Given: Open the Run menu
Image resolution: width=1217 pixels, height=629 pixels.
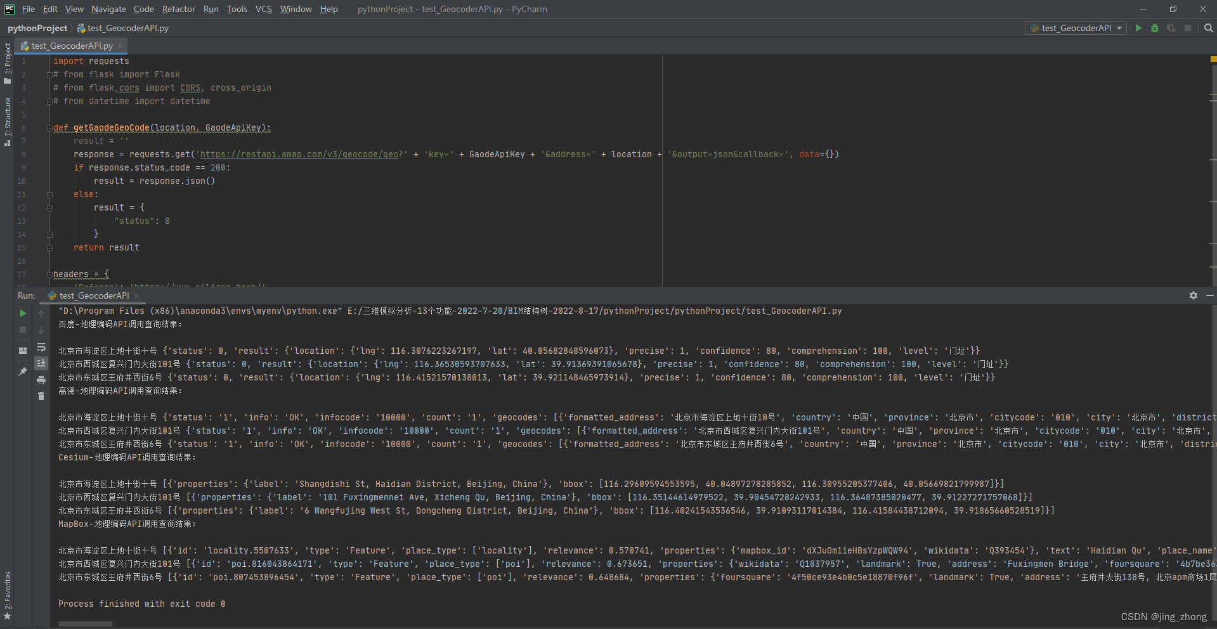Looking at the screenshot, I should (x=211, y=9).
